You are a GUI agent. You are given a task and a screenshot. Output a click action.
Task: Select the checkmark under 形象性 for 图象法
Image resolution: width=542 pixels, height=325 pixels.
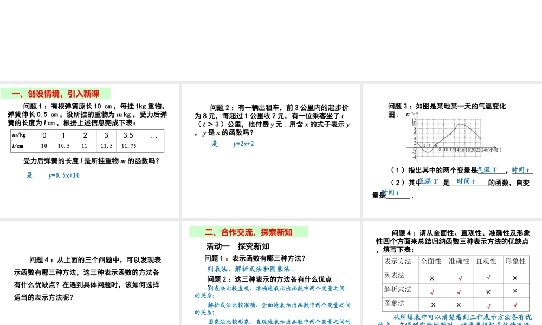pyautogui.click(x=515, y=304)
